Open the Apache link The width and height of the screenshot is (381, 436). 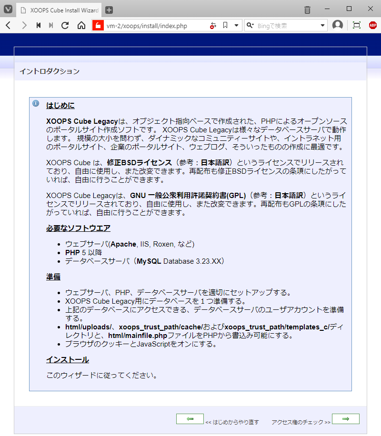123,244
